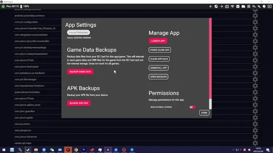This screenshot has height=153, width=273.
Task: Toggle READ_EXTERNAL_STORAGE permission switch
Action: pyautogui.click(x=192, y=107)
